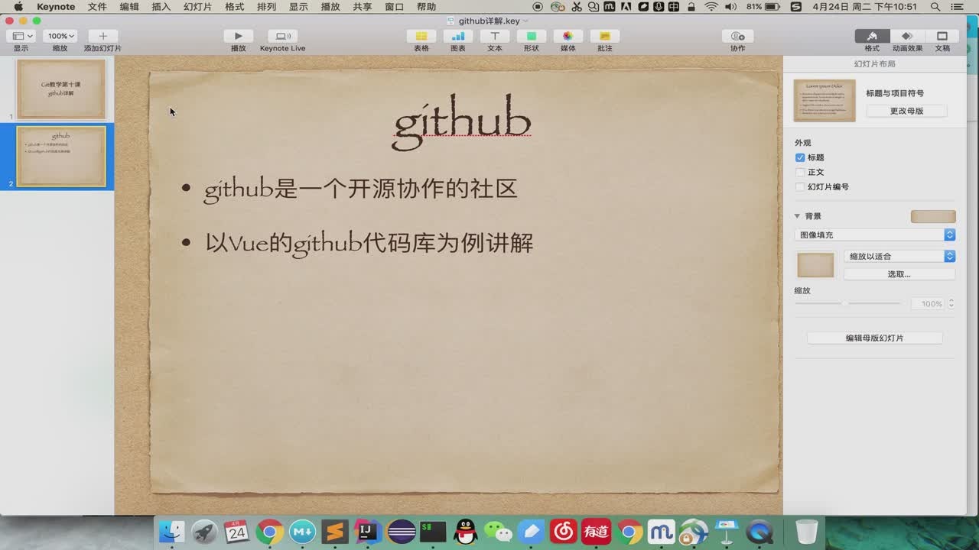Open Sublime Text icon in Dock
The image size is (979, 550).
pyautogui.click(x=335, y=532)
